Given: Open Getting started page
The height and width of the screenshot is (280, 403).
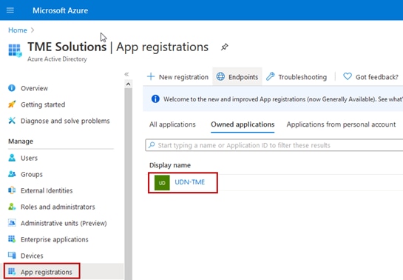Looking at the screenshot, I should pos(43,104).
